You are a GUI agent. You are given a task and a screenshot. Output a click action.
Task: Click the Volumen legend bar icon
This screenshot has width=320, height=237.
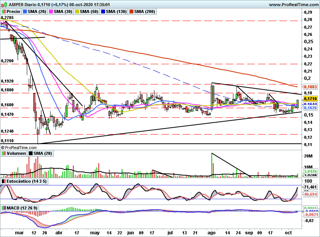click(4, 153)
